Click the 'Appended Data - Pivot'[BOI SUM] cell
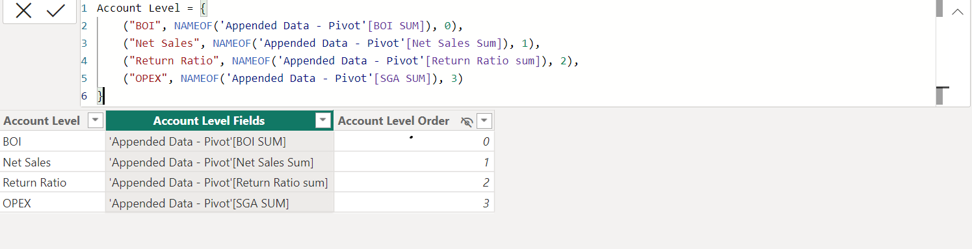 (x=220, y=141)
